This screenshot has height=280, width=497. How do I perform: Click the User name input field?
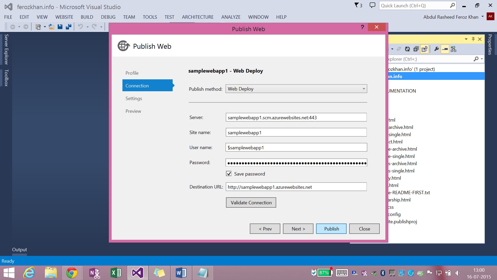296,148
